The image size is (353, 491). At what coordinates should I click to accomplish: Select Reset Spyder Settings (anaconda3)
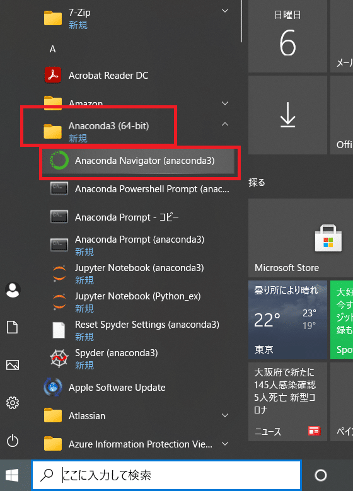click(x=138, y=330)
